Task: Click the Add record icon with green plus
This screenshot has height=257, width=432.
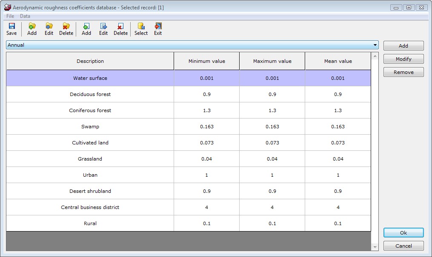Action: (86, 26)
